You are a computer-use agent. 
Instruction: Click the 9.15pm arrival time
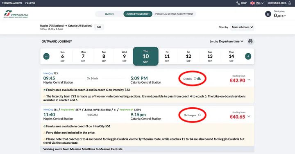(x=138, y=115)
